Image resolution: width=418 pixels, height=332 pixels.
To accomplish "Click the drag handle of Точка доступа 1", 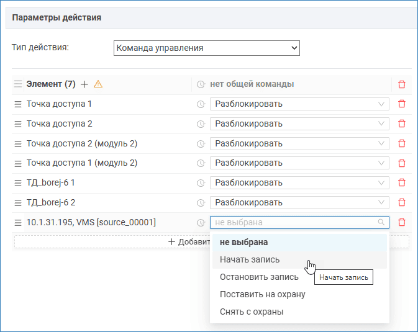I will pos(18,104).
